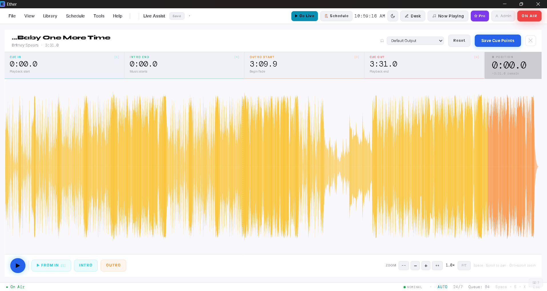Save Cue Points for the track
Screen dimensions: 547x291
tap(498, 41)
